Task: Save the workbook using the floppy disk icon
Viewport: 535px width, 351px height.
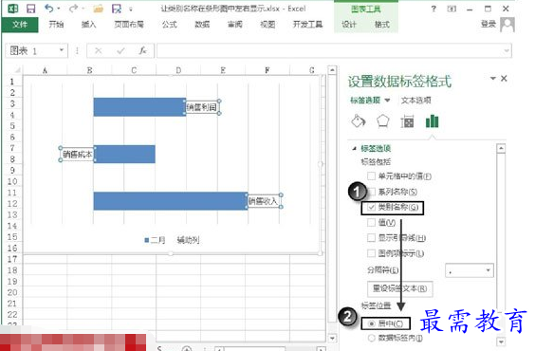Action: [31, 9]
